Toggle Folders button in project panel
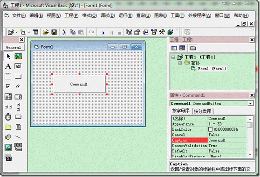The width and height of the screenshot is (260, 177). (x=193, y=48)
